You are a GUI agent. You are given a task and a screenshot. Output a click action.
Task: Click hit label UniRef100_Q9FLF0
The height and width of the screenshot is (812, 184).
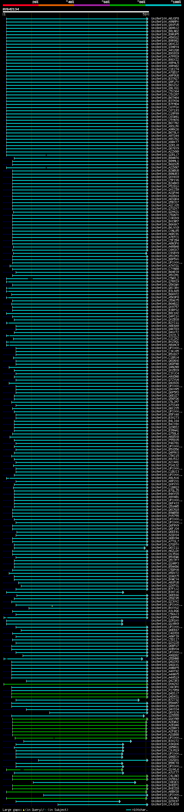[165, 82]
